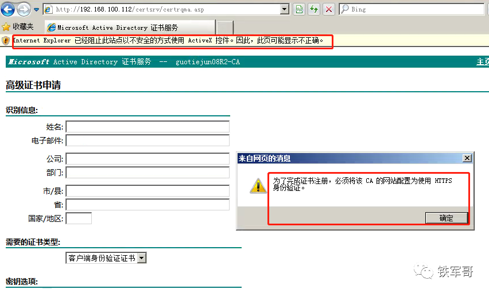Click the 姓名 input field
The height and width of the screenshot is (293, 489).
148,127
